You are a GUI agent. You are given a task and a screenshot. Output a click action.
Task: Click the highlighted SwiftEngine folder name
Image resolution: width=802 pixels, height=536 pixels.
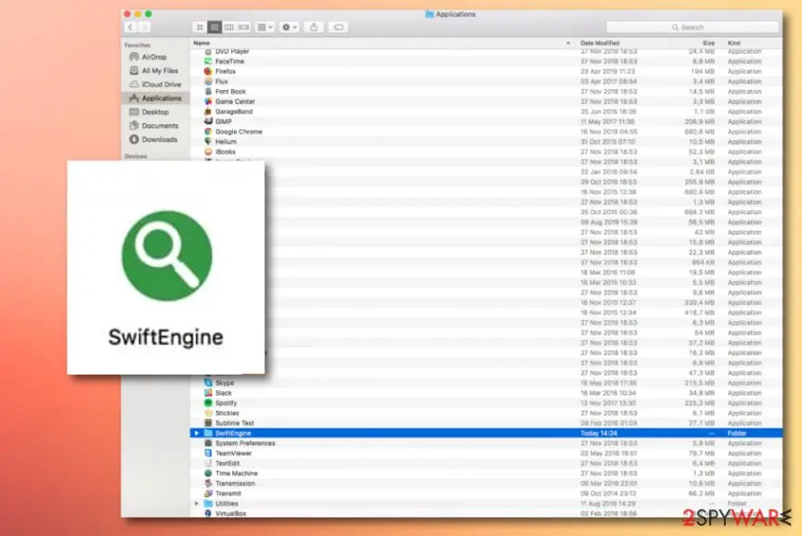tap(233, 433)
